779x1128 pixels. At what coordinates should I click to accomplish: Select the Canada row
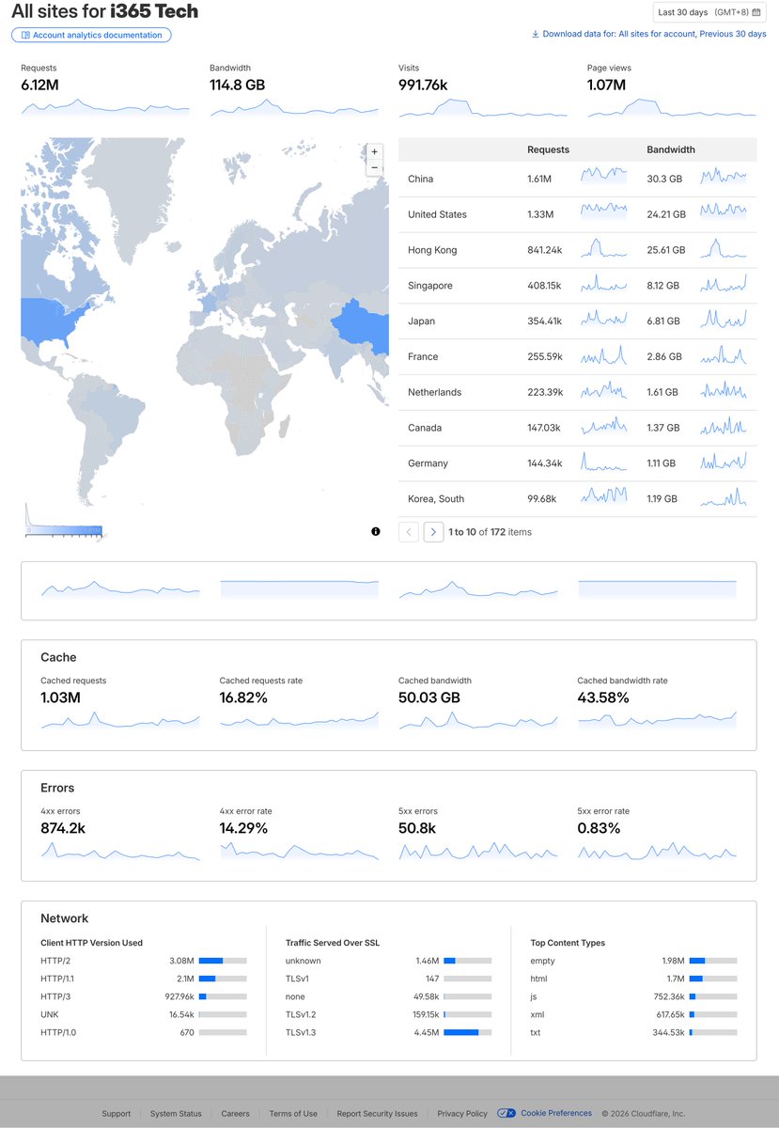pyautogui.click(x=578, y=428)
